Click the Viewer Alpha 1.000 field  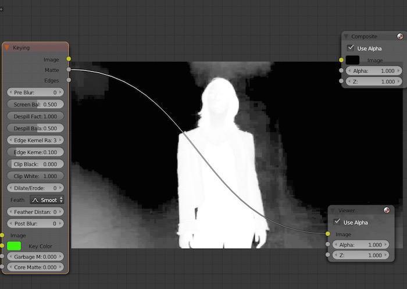(x=360, y=245)
